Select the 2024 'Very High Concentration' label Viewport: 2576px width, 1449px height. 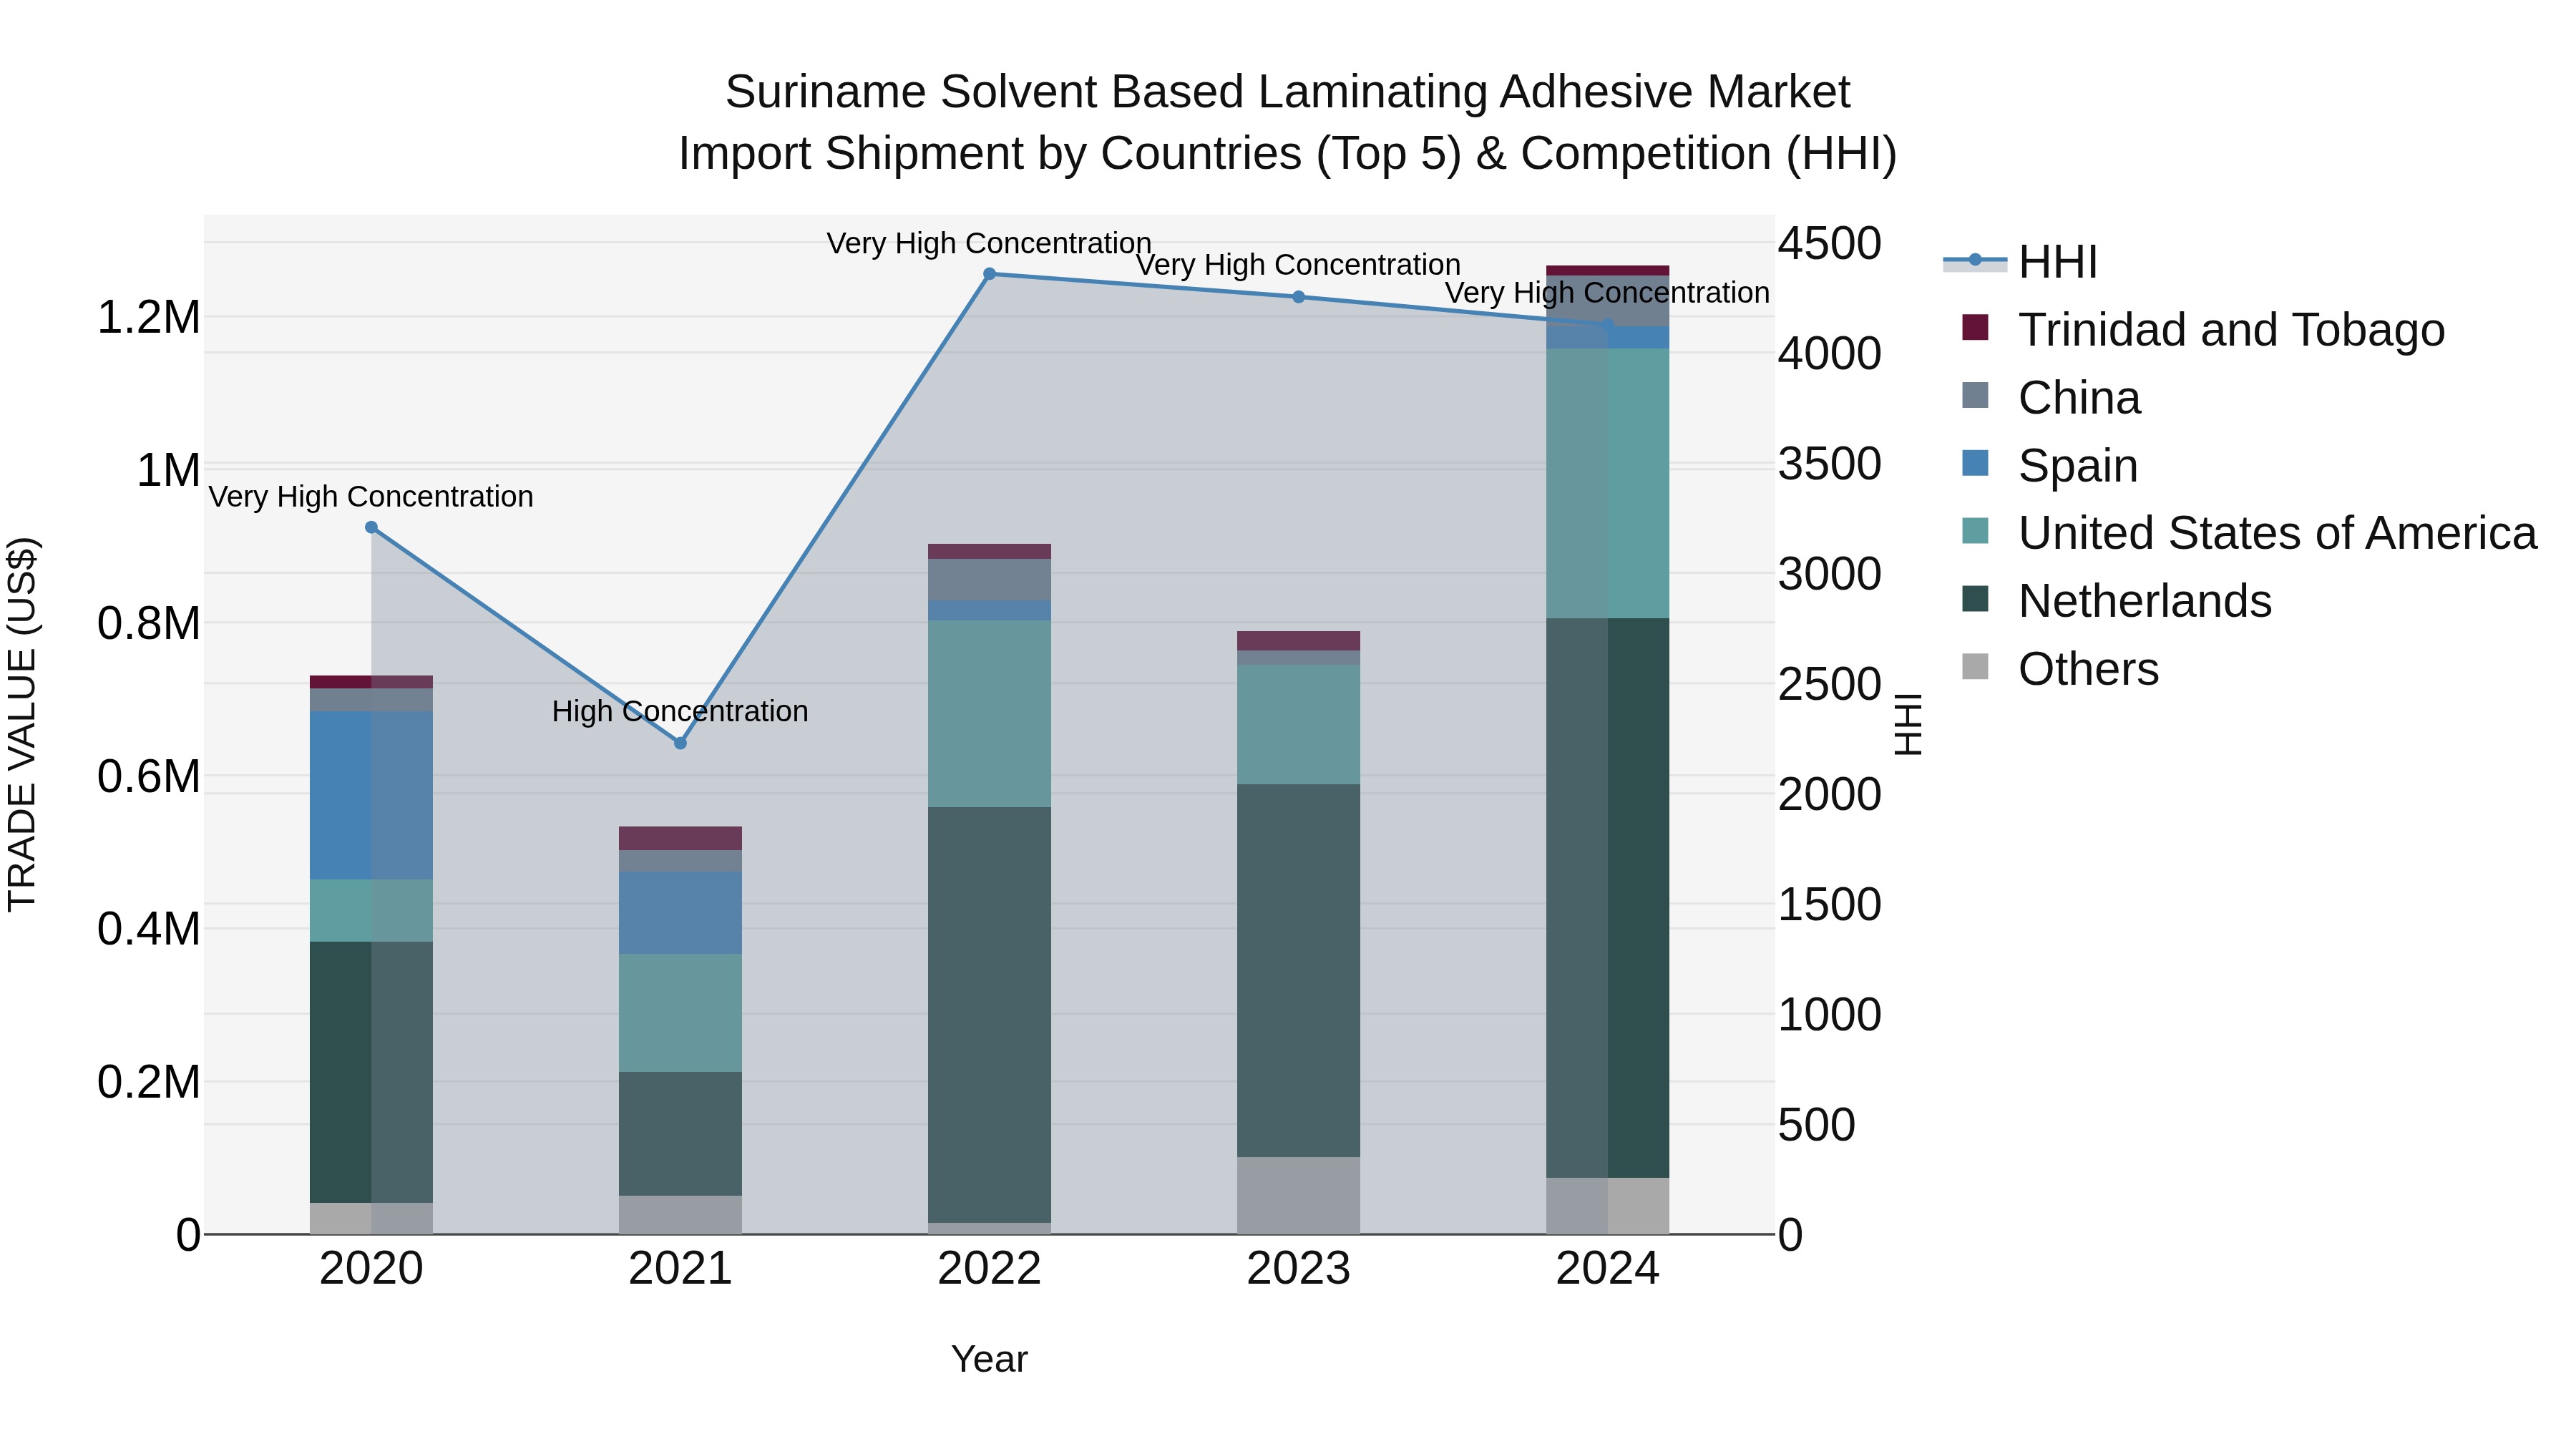point(1607,293)
